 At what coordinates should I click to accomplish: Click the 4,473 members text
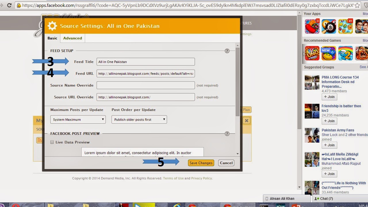(x=334, y=91)
